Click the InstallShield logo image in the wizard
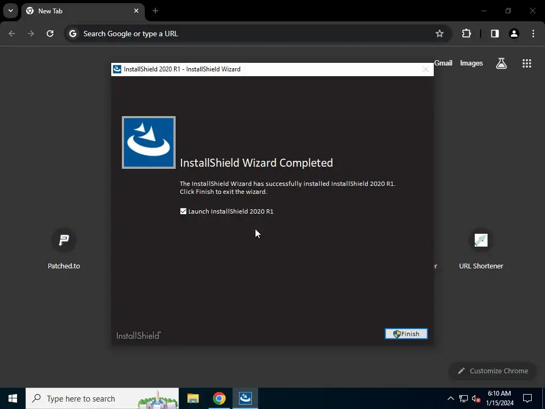The width and height of the screenshot is (545, 409). click(149, 143)
